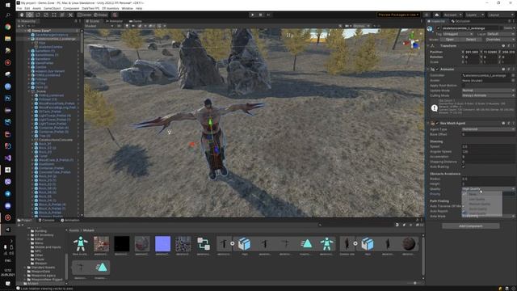Click the Project search field
Viewport: 517px width, 291px height.
point(355,225)
